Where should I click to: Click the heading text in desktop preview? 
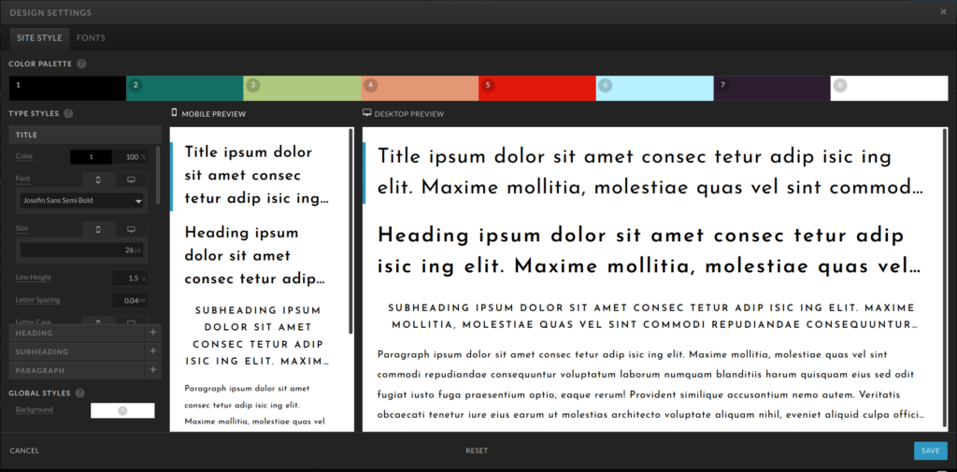click(x=649, y=251)
